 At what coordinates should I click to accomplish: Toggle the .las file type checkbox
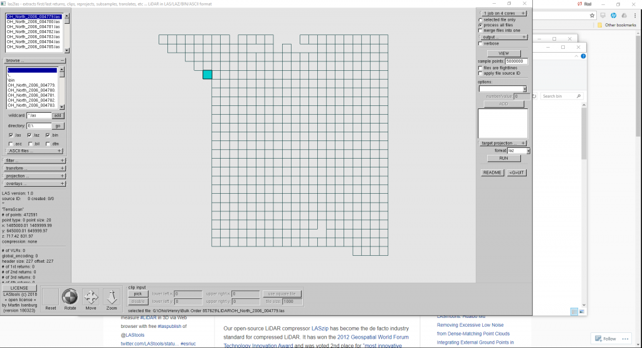pyautogui.click(x=11, y=135)
